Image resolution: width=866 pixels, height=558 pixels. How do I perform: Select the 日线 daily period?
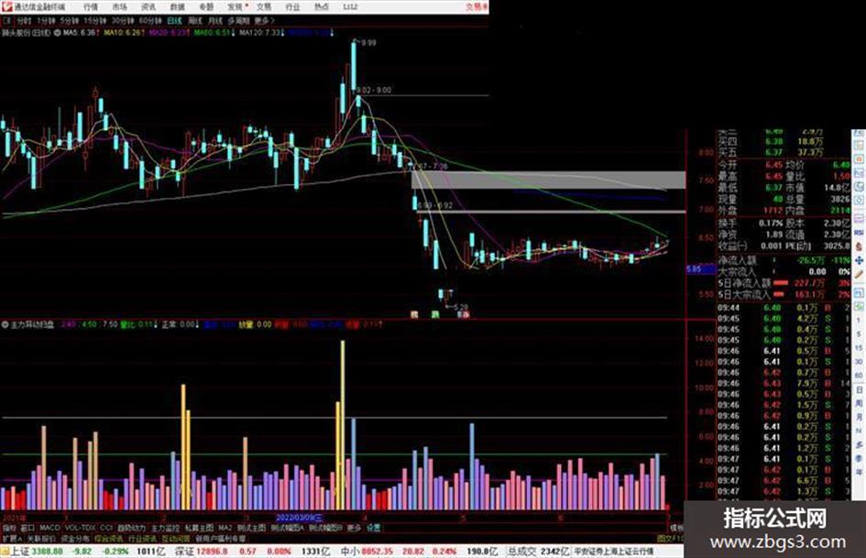point(174,20)
